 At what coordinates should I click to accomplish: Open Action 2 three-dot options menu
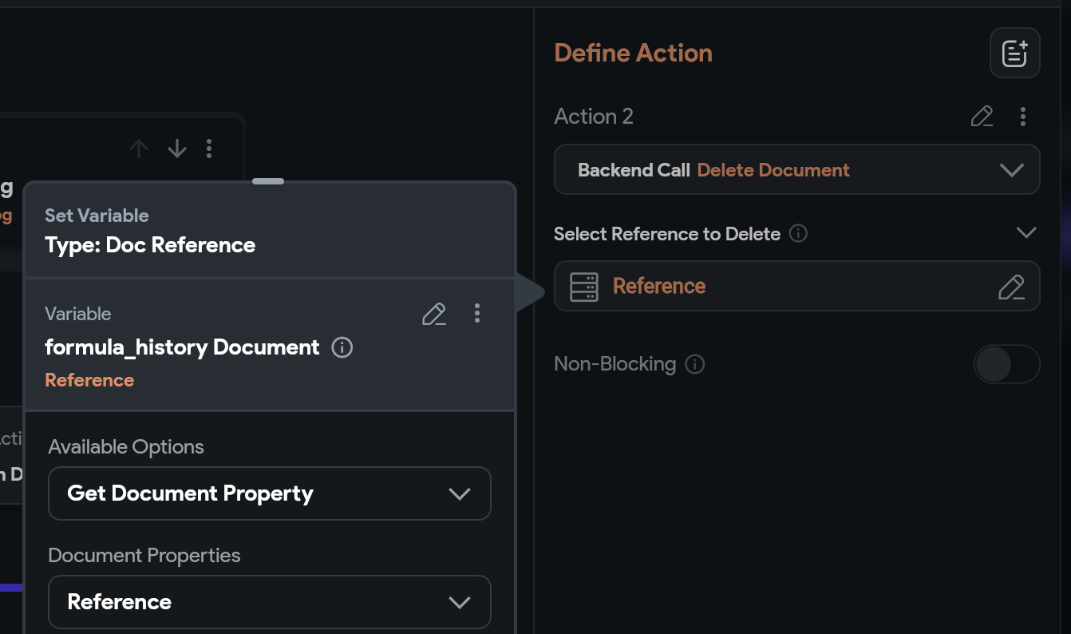coord(1023,117)
